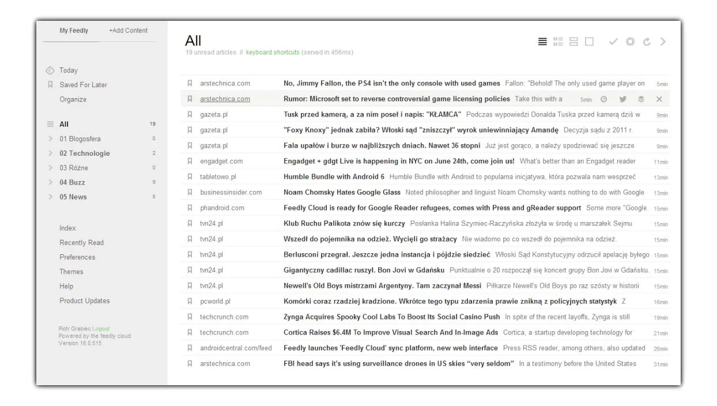
Task: Dismiss the Microsoft rumor article with the X
Action: point(658,99)
